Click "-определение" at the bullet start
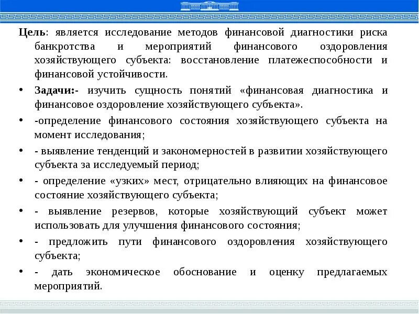 pos(68,121)
